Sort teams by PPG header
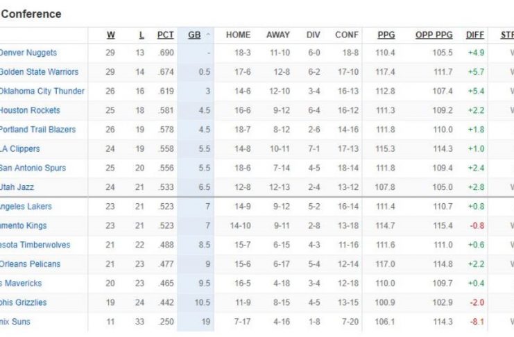Screen dimensions: 514x337 click(386, 35)
